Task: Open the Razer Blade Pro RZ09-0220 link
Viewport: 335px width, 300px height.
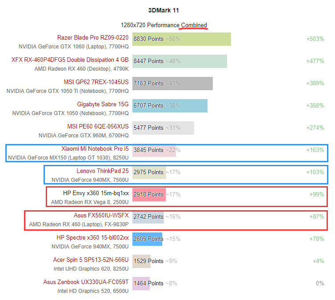Action: click(x=93, y=38)
